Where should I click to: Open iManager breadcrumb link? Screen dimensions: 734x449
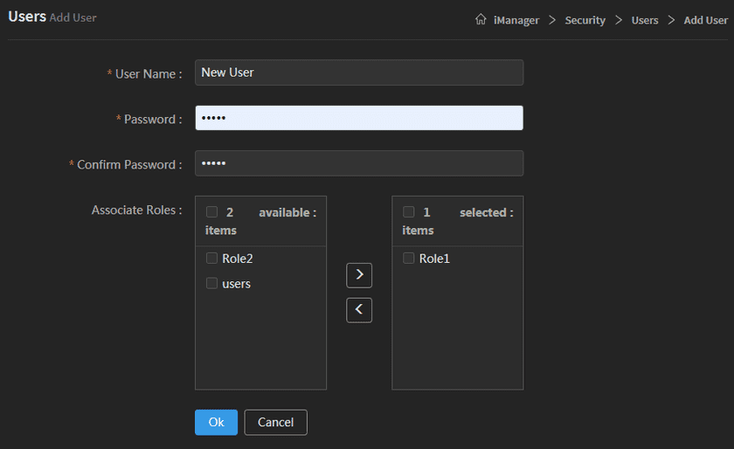pyautogui.click(x=516, y=20)
